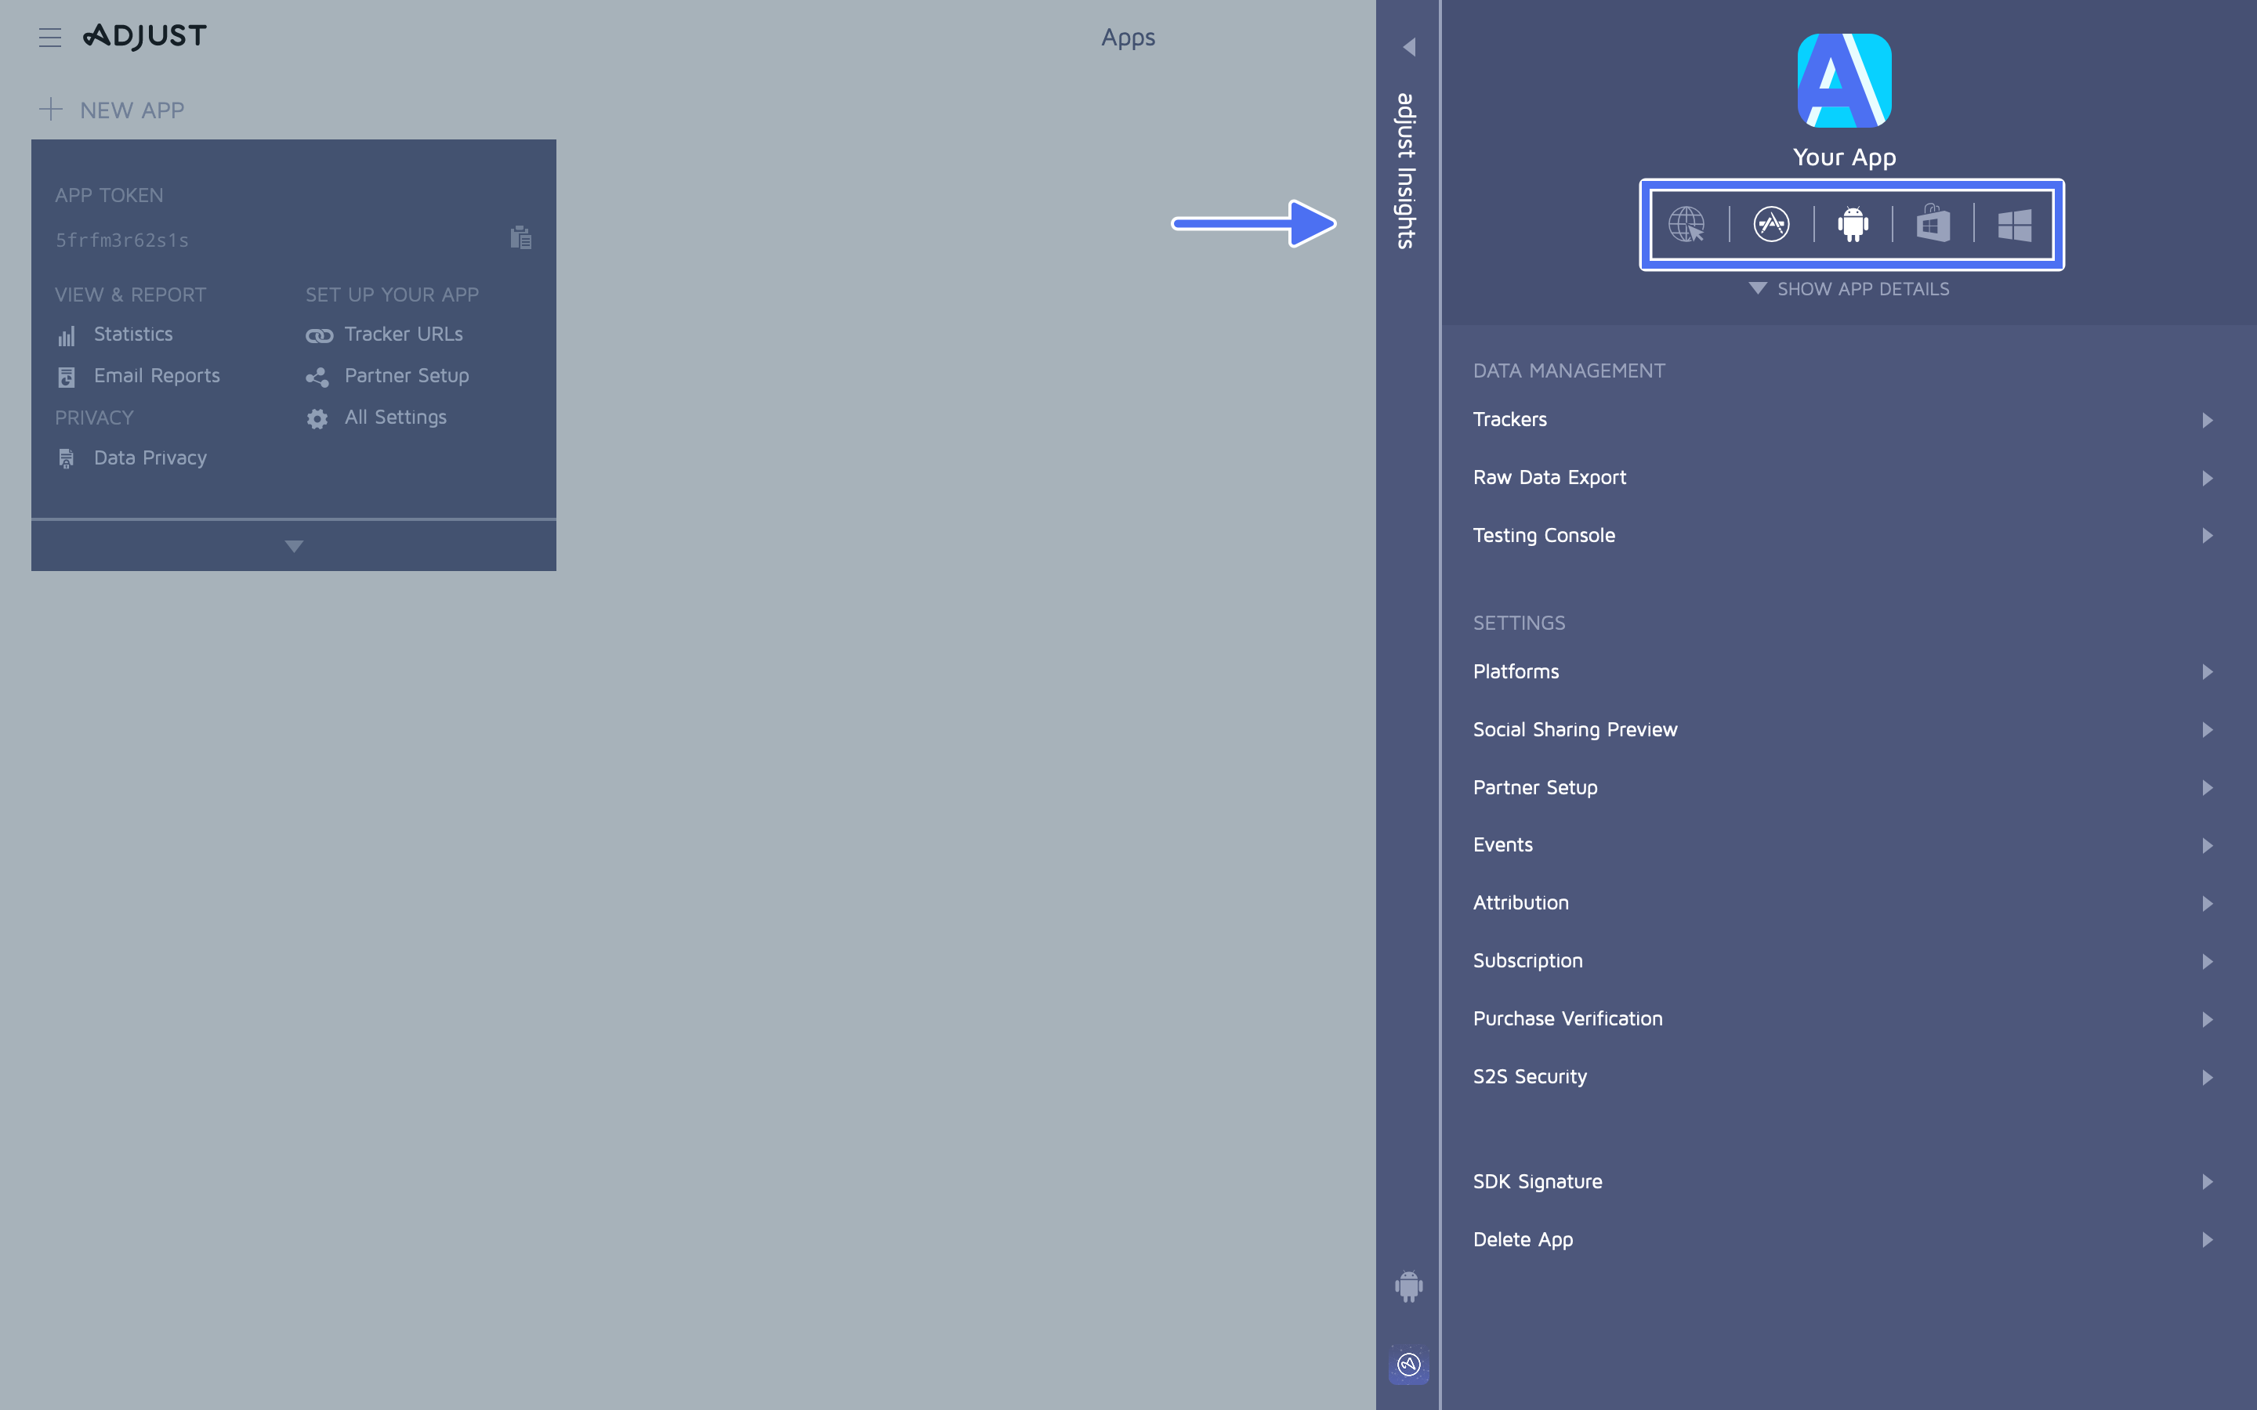Viewport: 2257px width, 1410px height.
Task: Select the App Store platform icon
Action: tap(1770, 224)
